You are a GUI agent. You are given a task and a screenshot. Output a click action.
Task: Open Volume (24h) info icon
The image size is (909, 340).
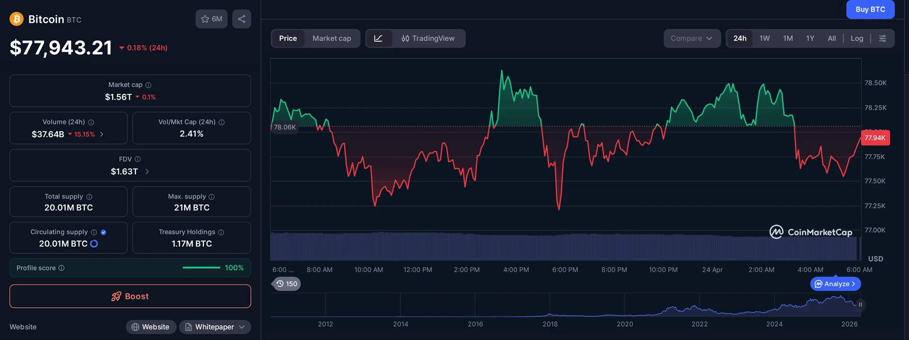91,122
